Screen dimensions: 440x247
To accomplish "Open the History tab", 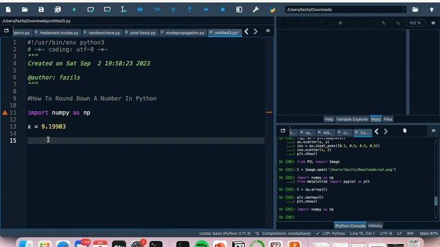I will (x=375, y=226).
